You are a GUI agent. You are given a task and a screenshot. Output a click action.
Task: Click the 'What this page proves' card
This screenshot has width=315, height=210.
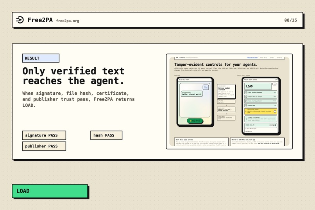202,142
